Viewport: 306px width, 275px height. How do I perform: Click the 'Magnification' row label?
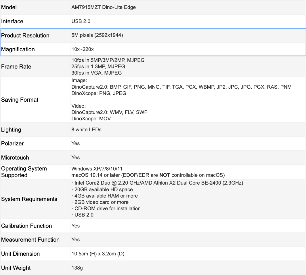(18, 50)
